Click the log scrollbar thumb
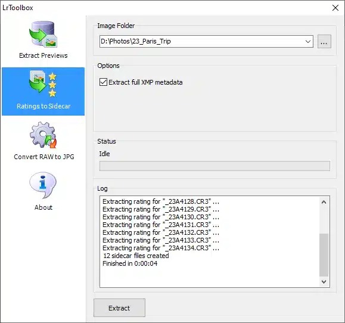This screenshot has width=345, height=323. click(324, 255)
